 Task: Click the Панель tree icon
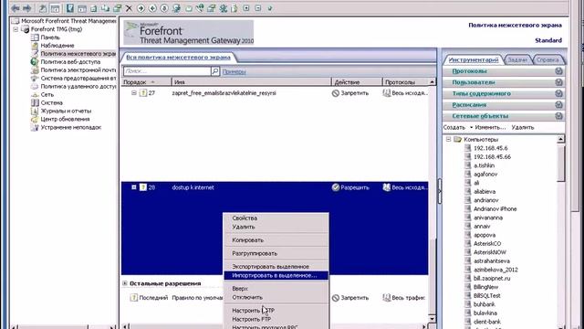[35, 37]
